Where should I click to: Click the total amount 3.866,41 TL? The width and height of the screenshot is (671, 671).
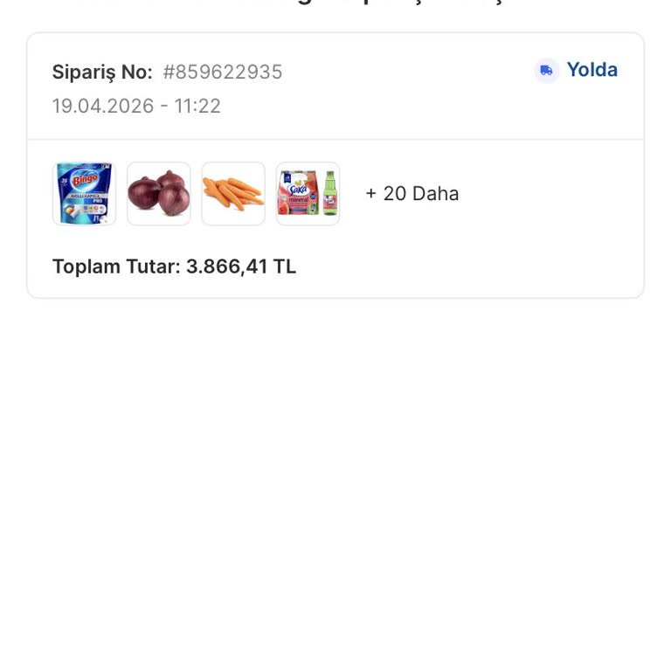coord(241,266)
